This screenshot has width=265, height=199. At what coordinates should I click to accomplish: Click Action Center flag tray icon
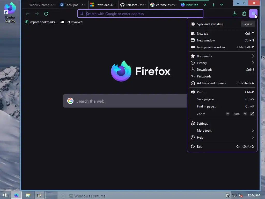pyautogui.click(x=228, y=195)
